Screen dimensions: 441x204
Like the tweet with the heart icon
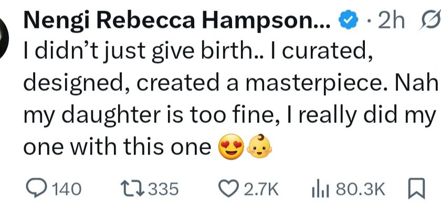point(229,188)
